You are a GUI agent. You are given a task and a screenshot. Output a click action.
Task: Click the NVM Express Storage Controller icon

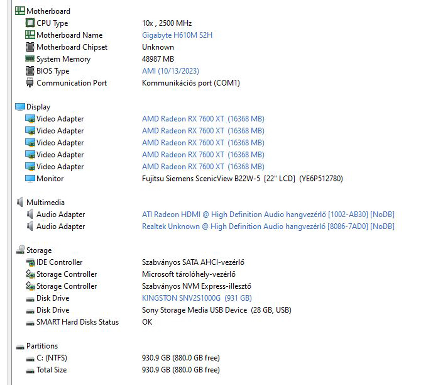point(30,286)
